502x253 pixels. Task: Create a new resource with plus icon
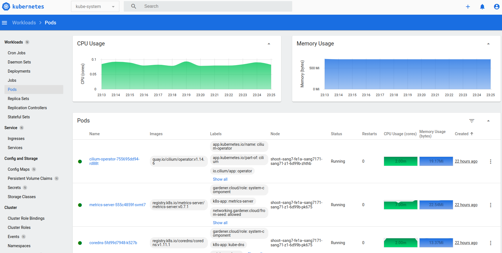[468, 7]
